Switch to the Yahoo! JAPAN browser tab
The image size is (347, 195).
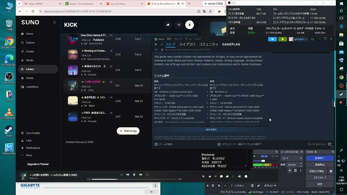tap(39, 4)
